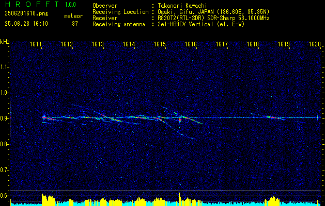
Task: Click the red meteor echo burst near 1615
Action: pos(180,119)
